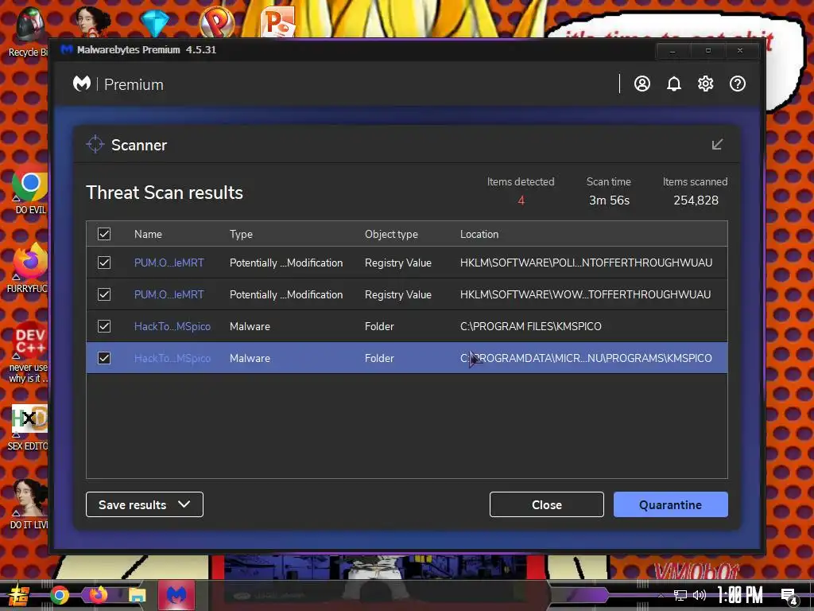Open the HxD desktop shortcut
The height and width of the screenshot is (611, 814).
pos(29,427)
